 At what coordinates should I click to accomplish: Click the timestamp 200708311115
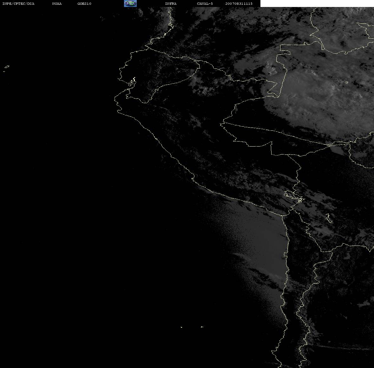click(239, 3)
